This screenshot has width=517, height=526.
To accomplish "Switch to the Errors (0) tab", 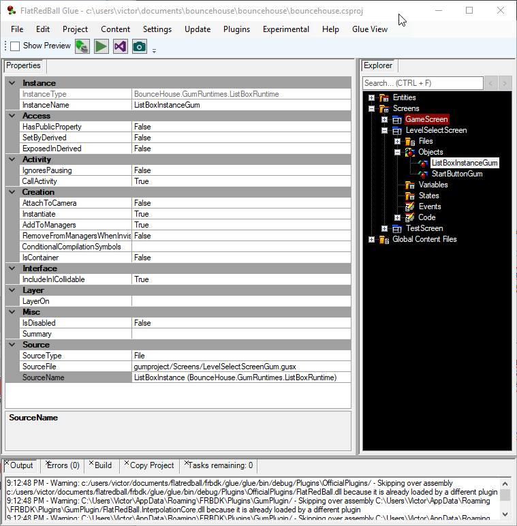I will [63, 465].
